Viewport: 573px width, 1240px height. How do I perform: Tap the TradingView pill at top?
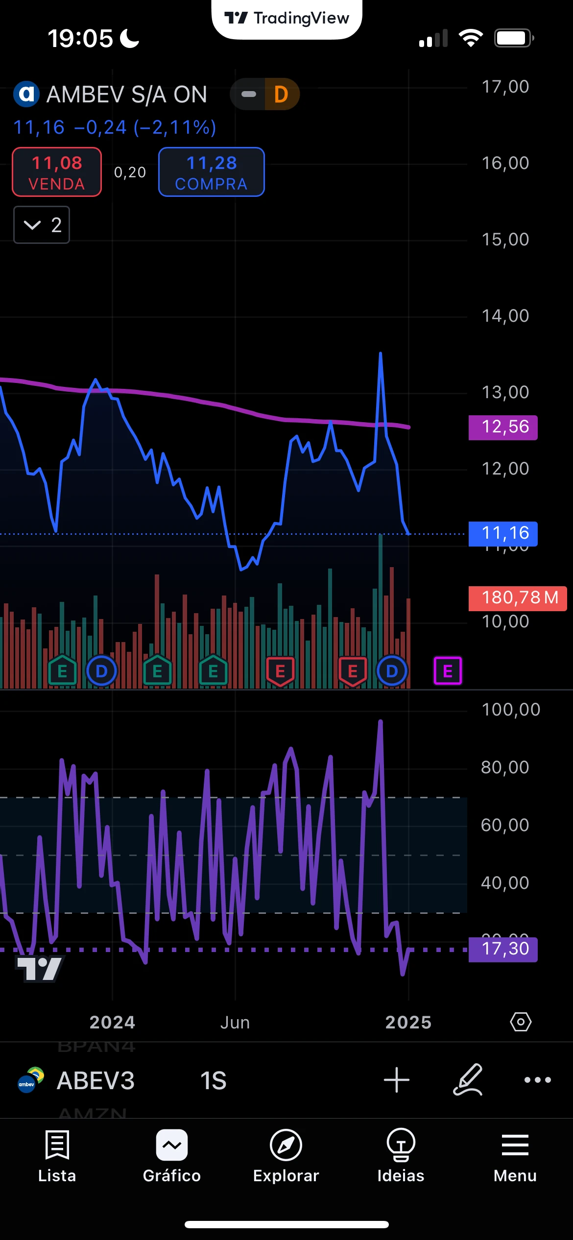(x=287, y=19)
